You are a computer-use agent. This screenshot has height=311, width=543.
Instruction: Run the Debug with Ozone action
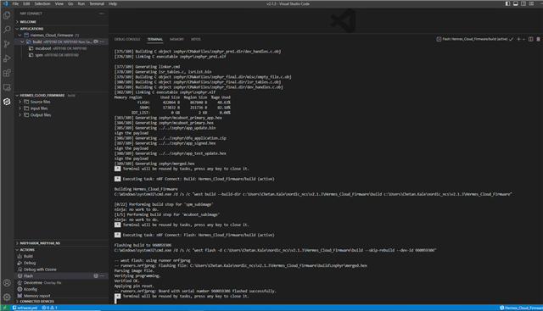tap(40, 269)
